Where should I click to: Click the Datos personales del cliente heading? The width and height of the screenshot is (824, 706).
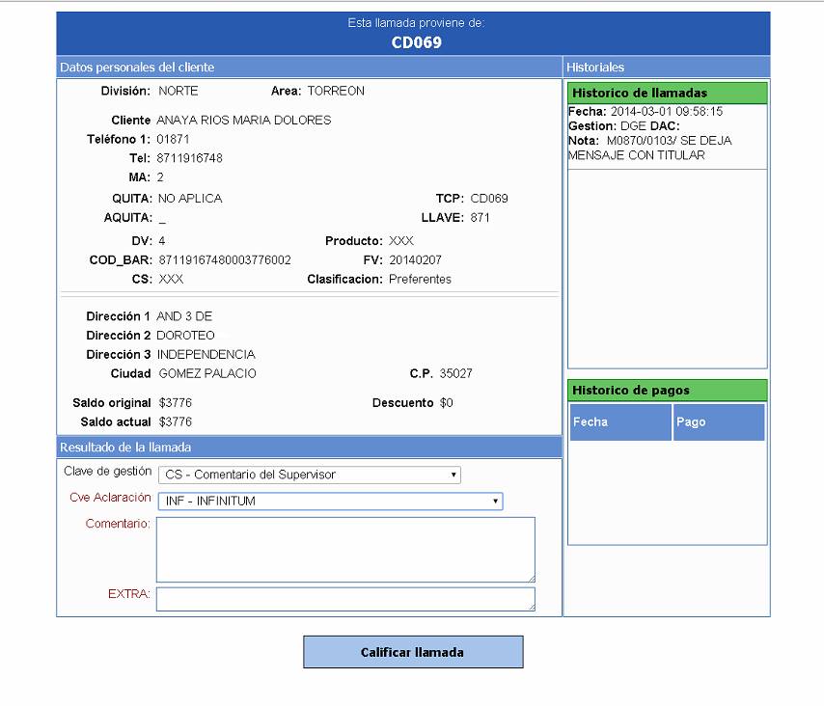click(137, 68)
